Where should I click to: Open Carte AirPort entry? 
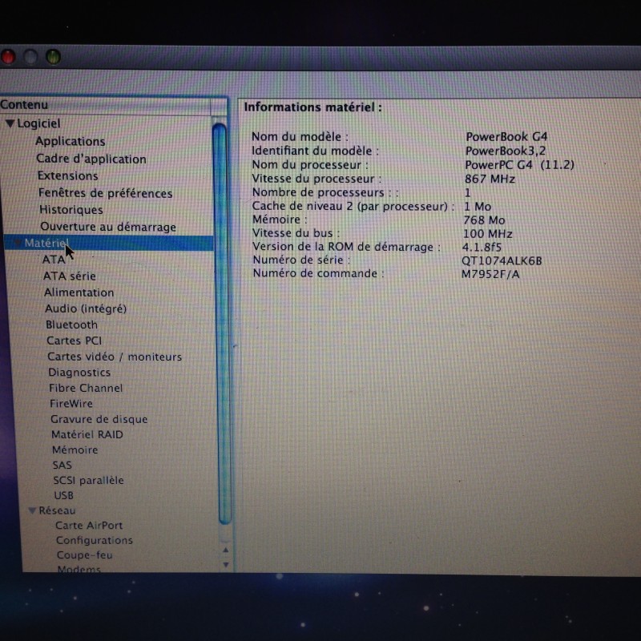tap(89, 526)
